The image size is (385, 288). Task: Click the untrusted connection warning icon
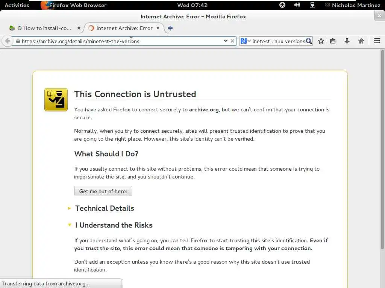[x=56, y=100]
